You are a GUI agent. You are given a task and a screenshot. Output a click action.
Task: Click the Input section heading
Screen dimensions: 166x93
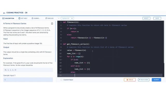pyautogui.click(x=5, y=39)
